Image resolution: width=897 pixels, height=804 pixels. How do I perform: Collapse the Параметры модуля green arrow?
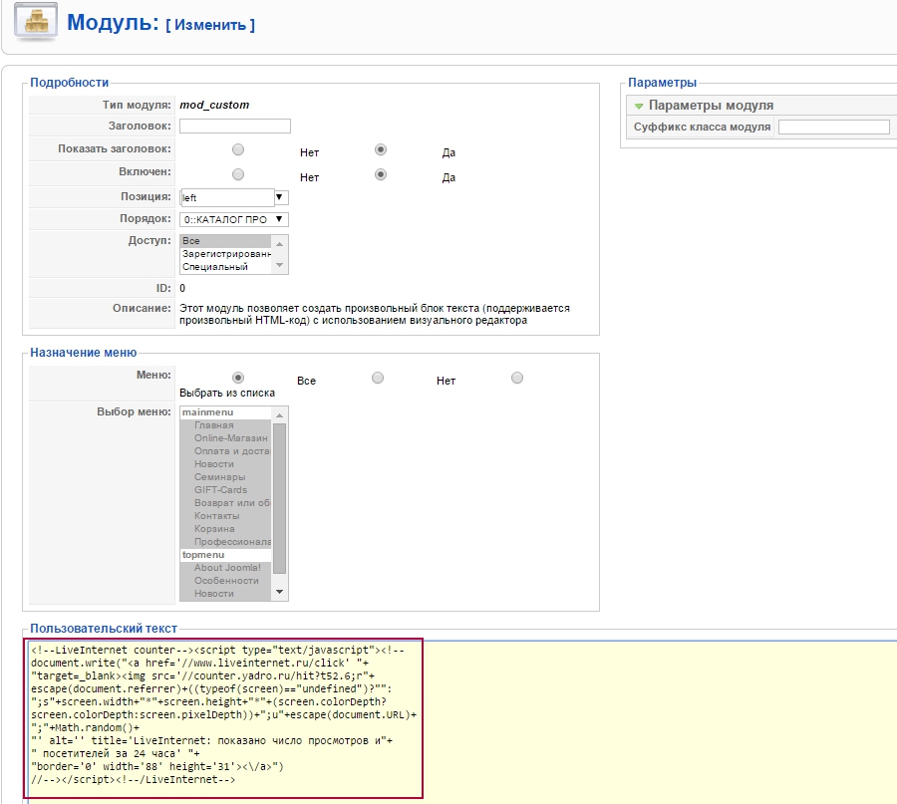(x=639, y=106)
